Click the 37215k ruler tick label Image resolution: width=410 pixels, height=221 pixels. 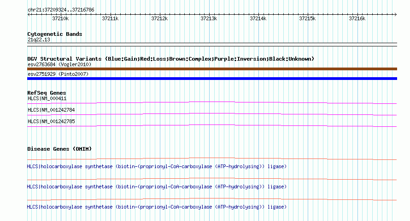click(x=307, y=18)
